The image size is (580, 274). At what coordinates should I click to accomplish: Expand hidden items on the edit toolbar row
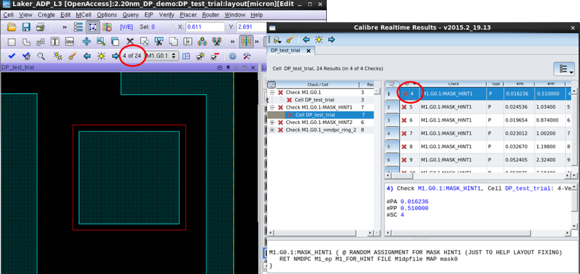(232, 41)
